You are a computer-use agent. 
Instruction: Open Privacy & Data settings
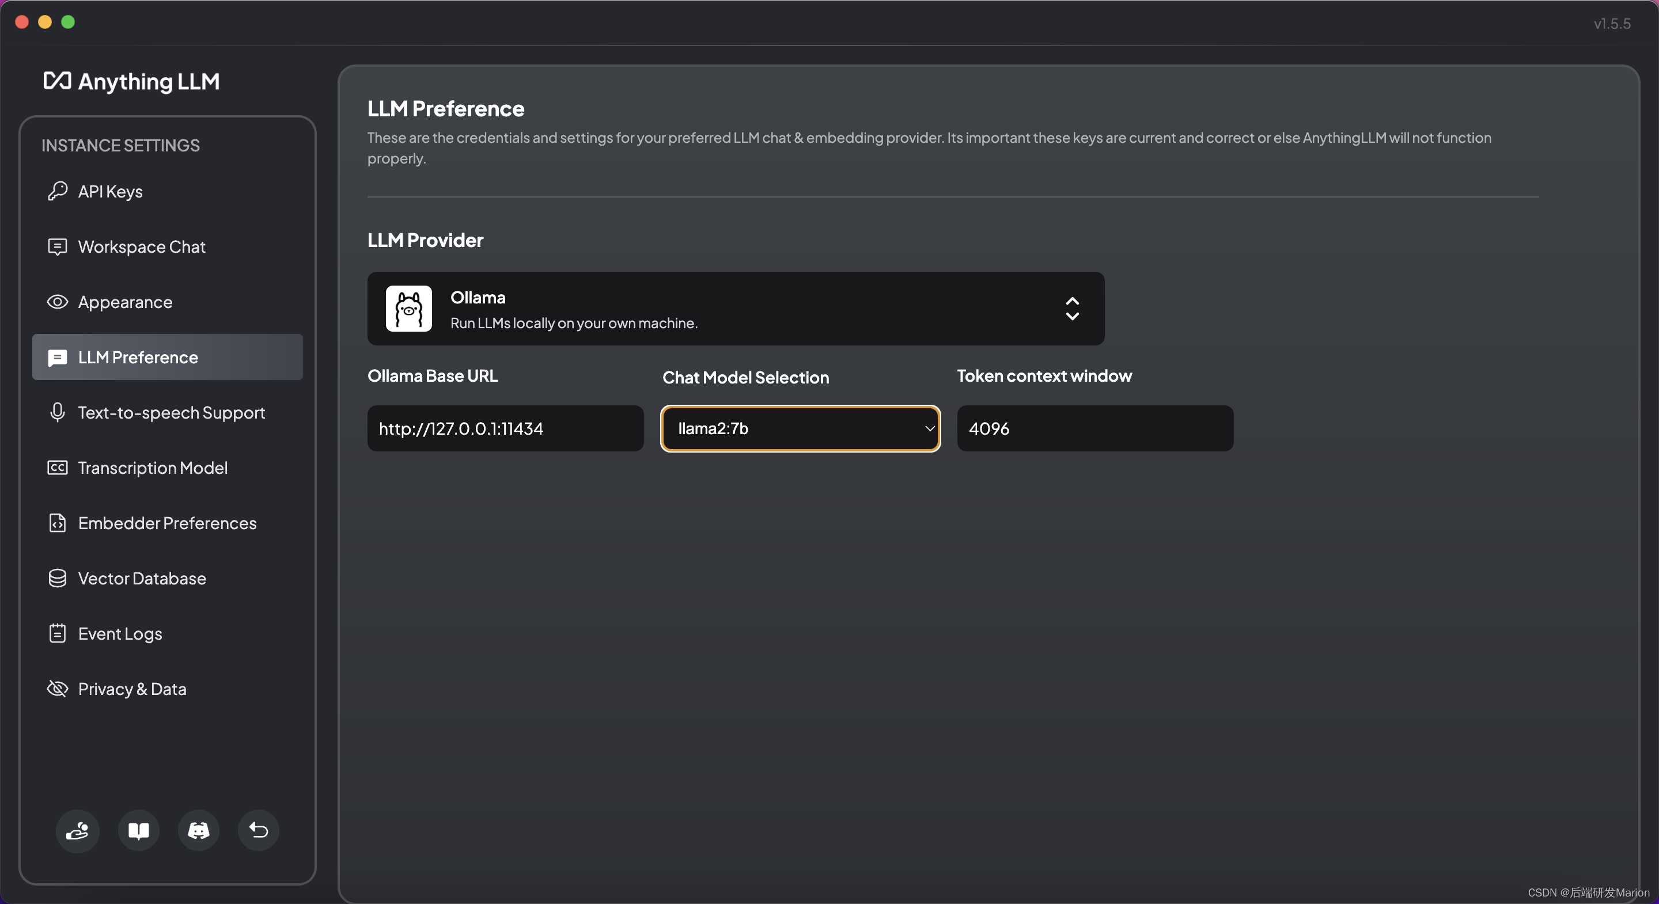point(132,689)
